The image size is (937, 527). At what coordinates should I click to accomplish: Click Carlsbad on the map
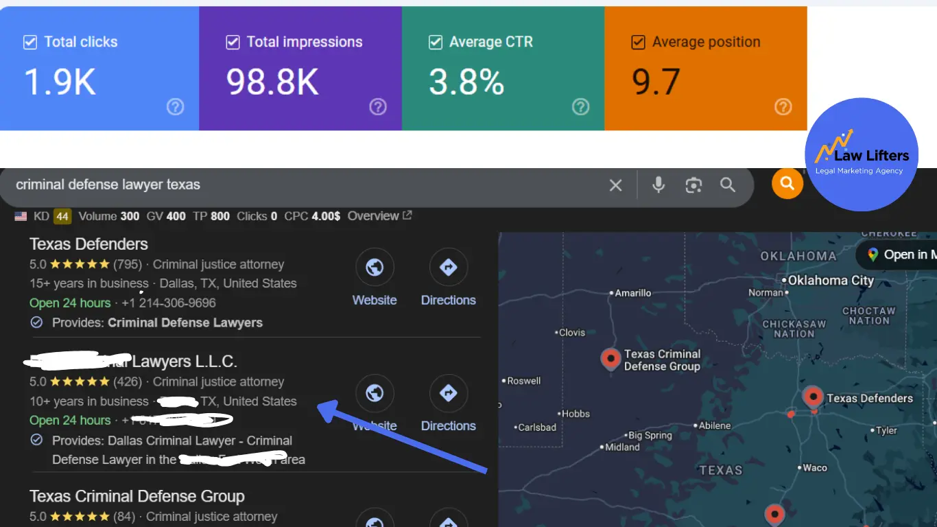[536, 428]
